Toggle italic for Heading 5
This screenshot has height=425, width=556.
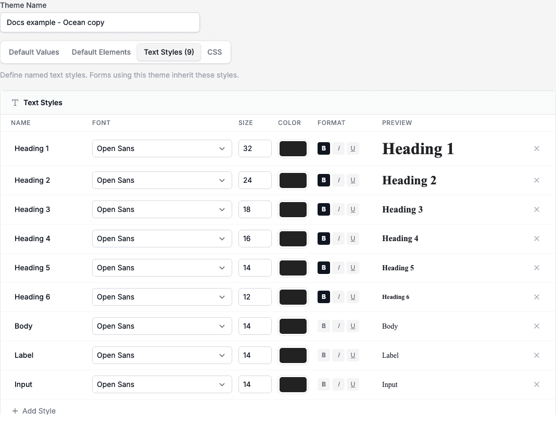pyautogui.click(x=338, y=268)
